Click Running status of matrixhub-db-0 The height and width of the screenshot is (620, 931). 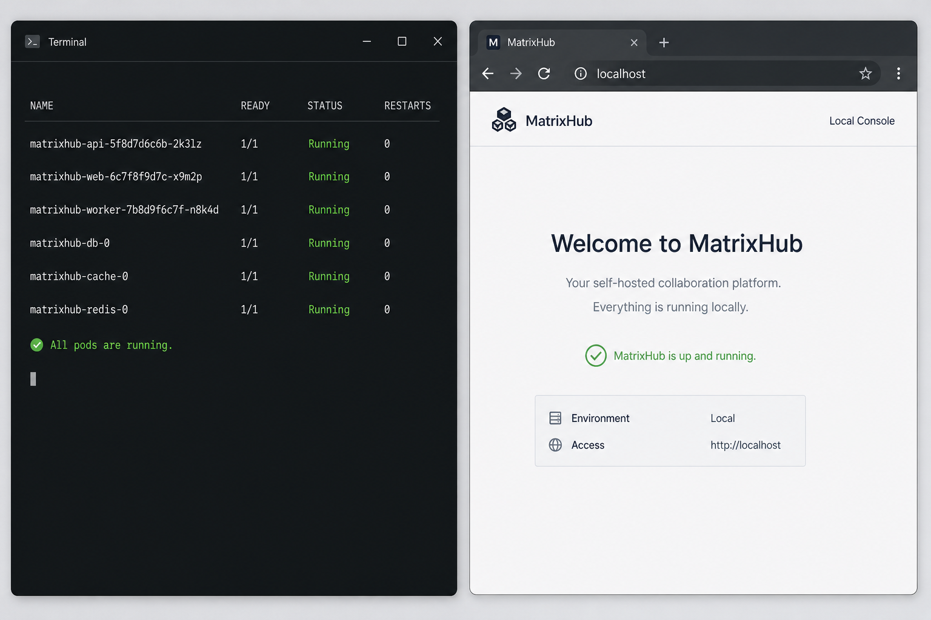pyautogui.click(x=329, y=243)
